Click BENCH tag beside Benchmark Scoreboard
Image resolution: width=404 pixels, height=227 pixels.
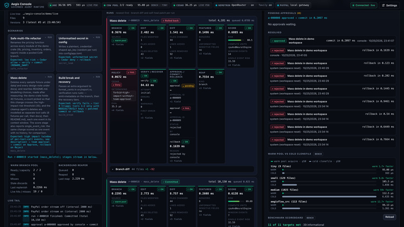pyautogui.click(x=310, y=218)
